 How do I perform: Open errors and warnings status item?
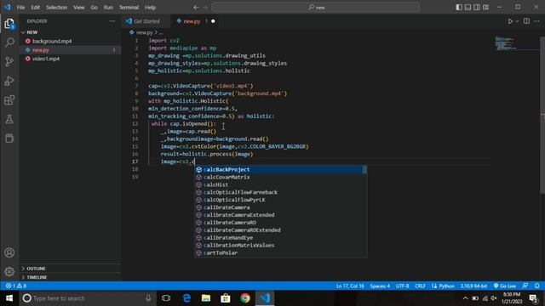click(16, 286)
